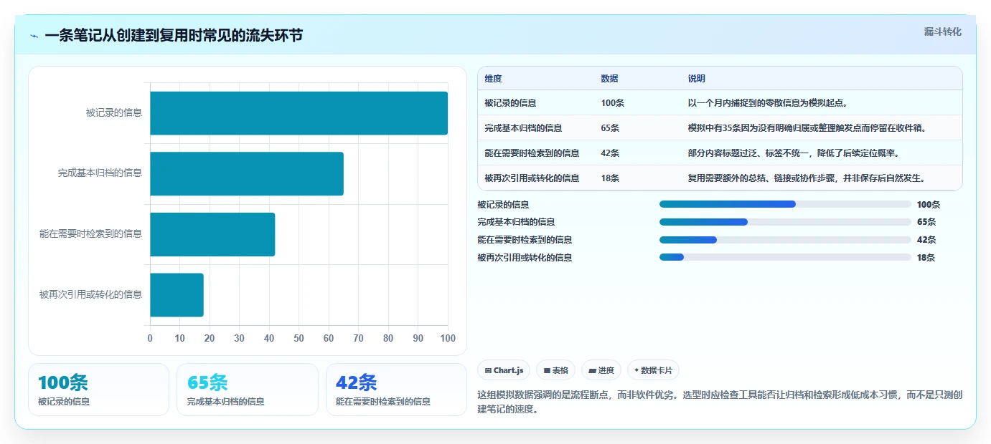This screenshot has width=991, height=444.
Task: Click the 100条 value beside progress bars
Action: click(929, 204)
